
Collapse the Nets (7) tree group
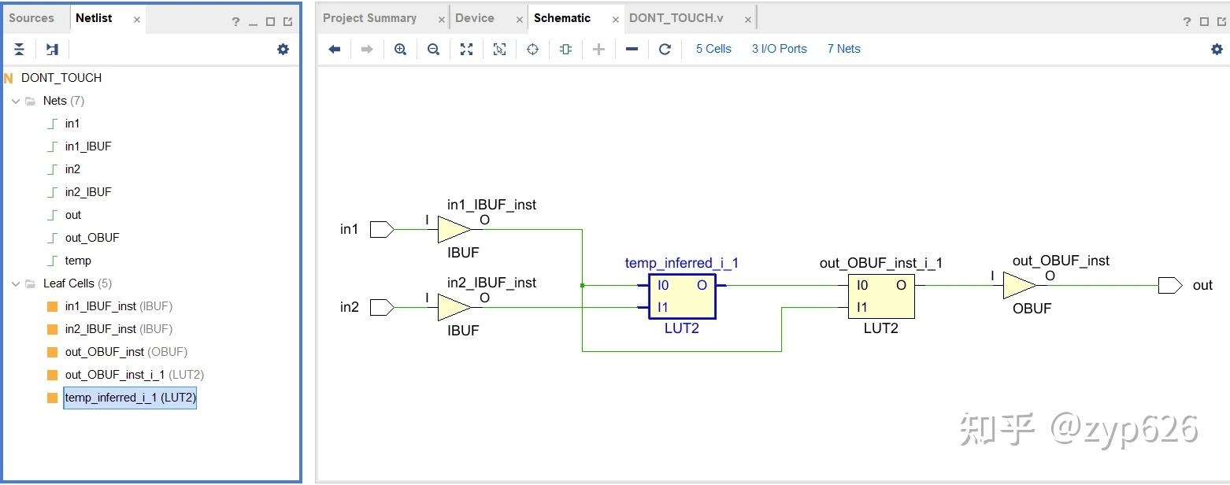tap(16, 101)
